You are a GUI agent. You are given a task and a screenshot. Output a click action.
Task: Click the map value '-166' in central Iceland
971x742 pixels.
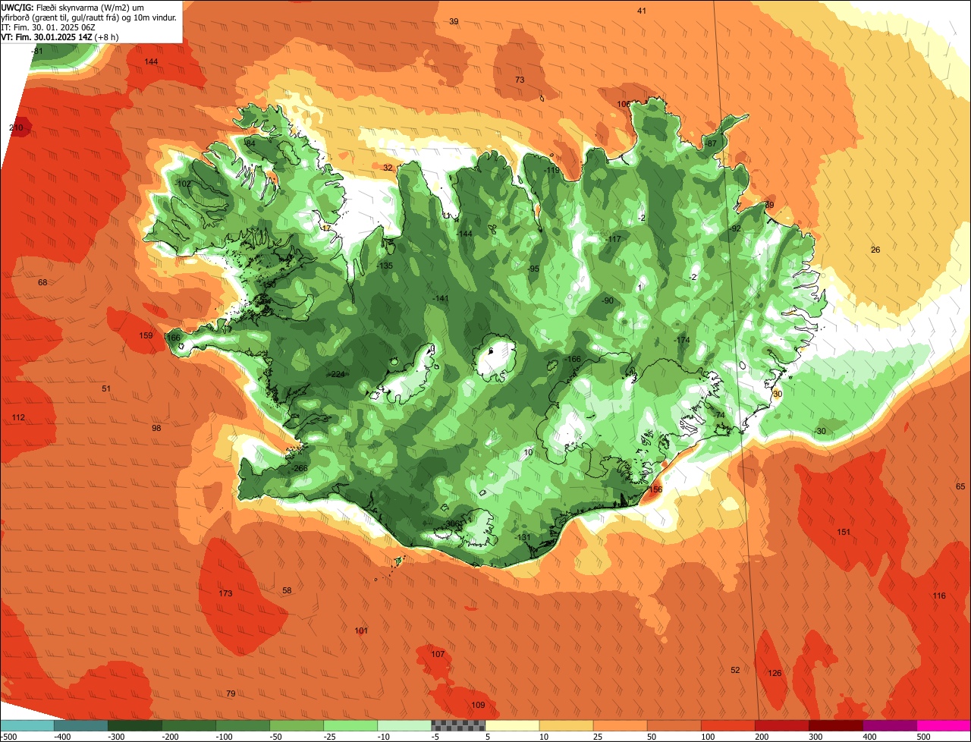[573, 359]
